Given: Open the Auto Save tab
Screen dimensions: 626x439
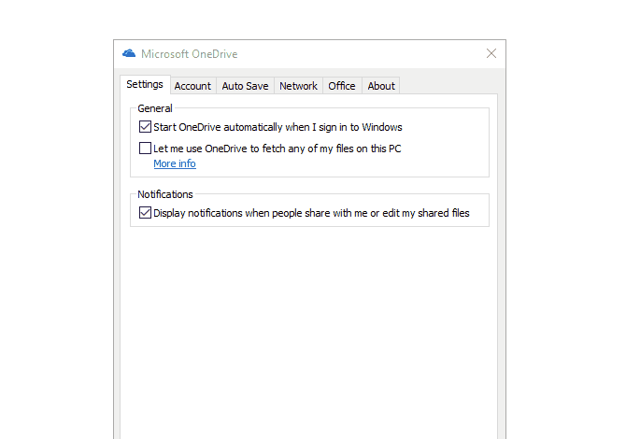Looking at the screenshot, I should [245, 86].
